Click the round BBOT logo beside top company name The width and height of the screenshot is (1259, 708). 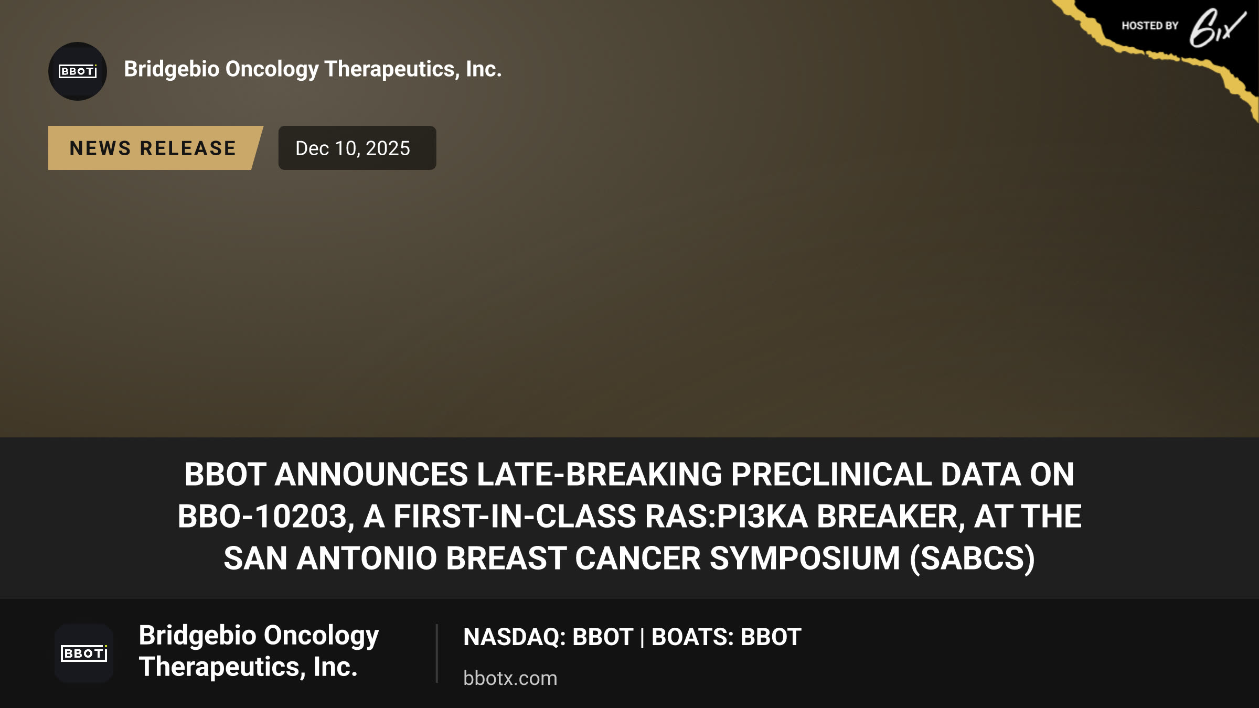click(78, 71)
